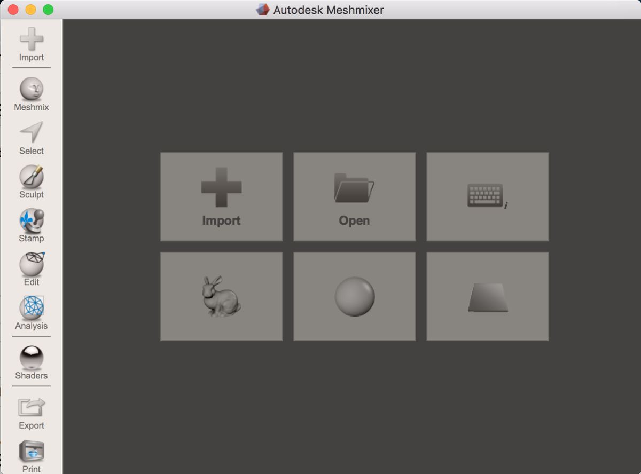Activate the Select arrow tool
Screen dimensions: 641x474
pos(32,133)
